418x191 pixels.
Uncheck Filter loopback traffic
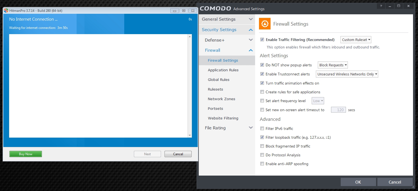click(262, 137)
